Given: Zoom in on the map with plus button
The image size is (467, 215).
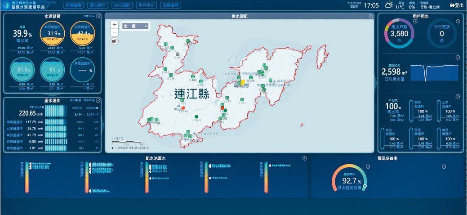Looking at the screenshot, I should (115, 25).
